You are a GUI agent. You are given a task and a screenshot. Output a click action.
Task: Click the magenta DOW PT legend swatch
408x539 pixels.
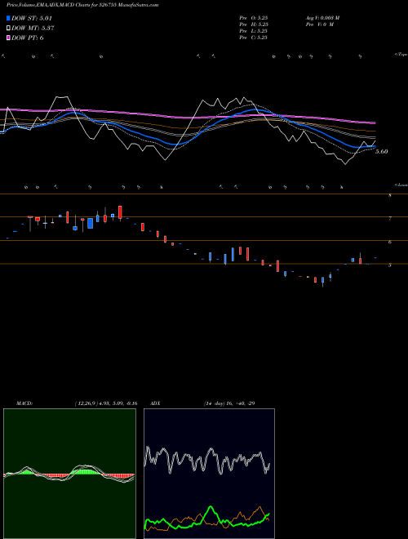coord(8,38)
